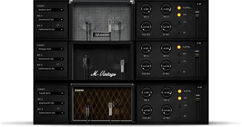This screenshot has width=242, height=127.
Task: Open Mic B California121 dropdown in Modern row
Action: coord(50,29)
